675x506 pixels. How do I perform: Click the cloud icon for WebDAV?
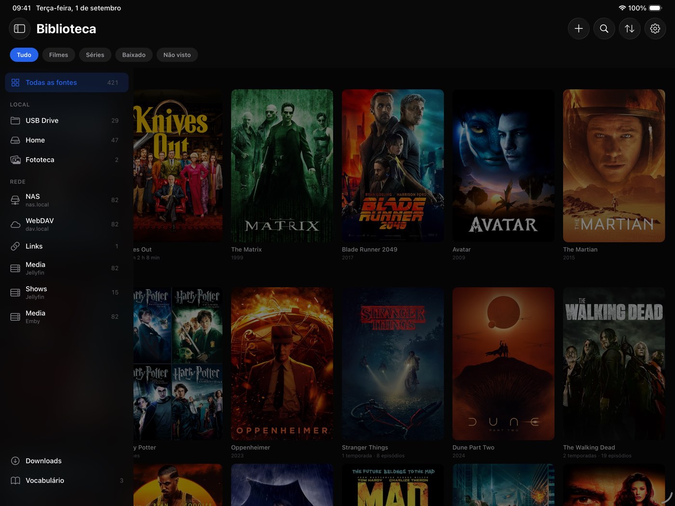point(15,225)
